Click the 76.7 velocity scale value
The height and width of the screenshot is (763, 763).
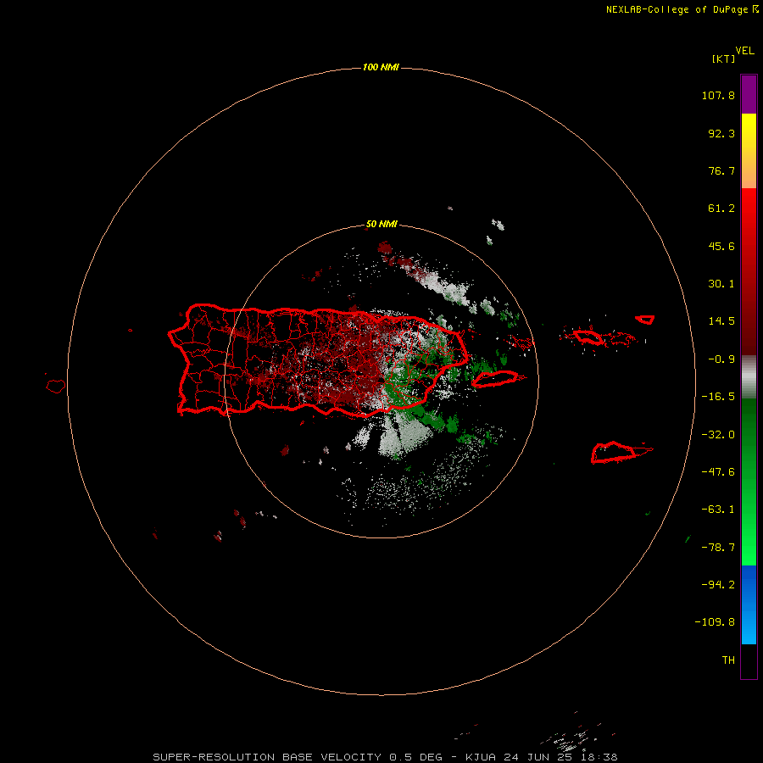(x=721, y=170)
